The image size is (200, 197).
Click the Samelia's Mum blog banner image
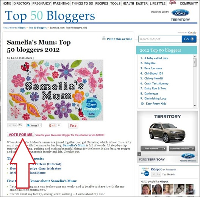(x=55, y=90)
